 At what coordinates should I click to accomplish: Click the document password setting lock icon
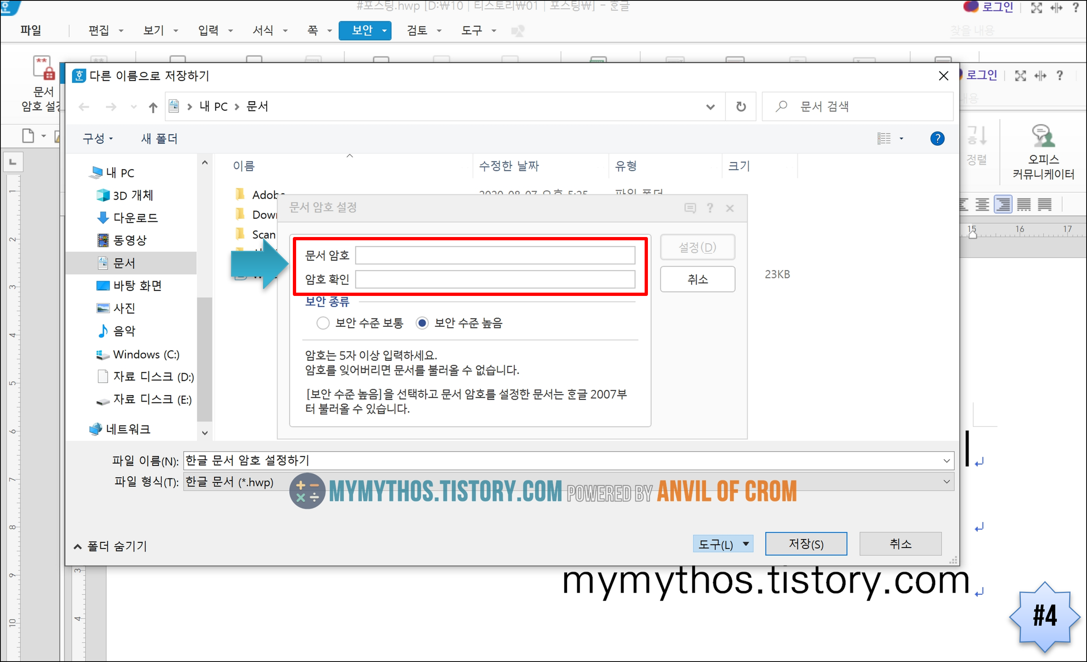pyautogui.click(x=43, y=68)
